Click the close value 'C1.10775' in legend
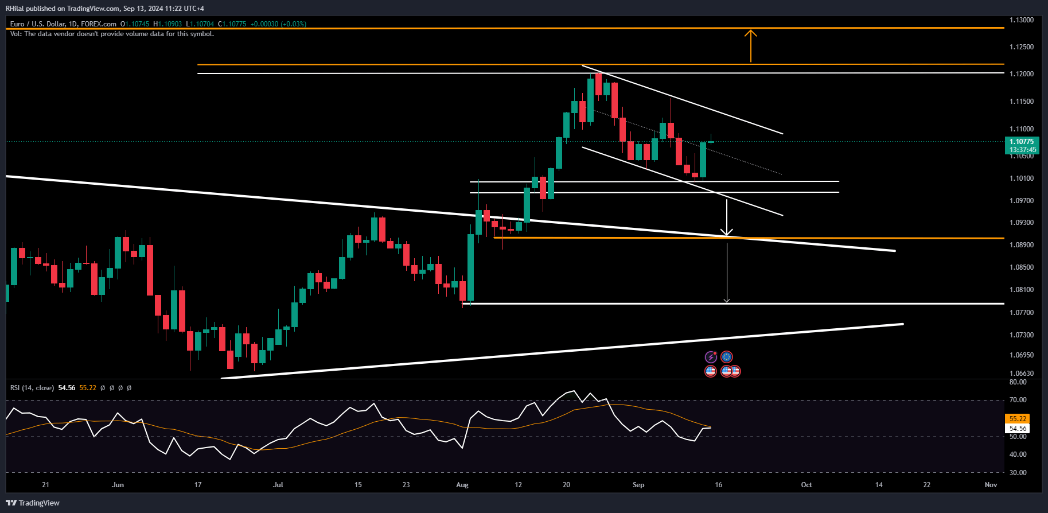 232,24
